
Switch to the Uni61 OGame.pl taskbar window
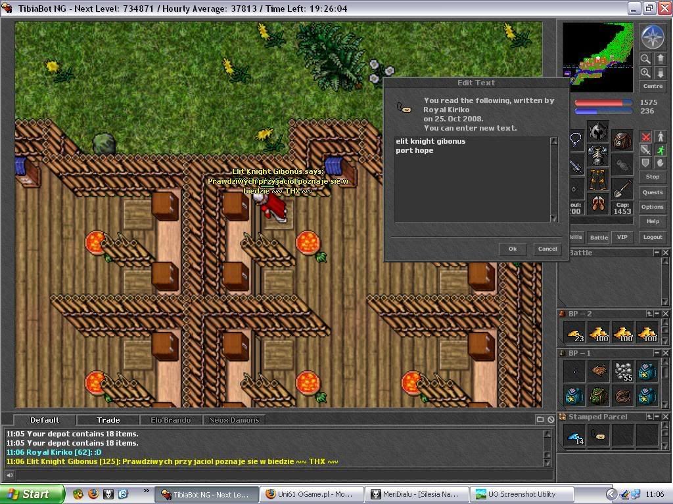[x=312, y=494]
